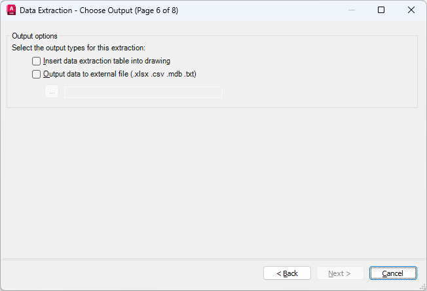Click empty area inside Output options group

314,72
